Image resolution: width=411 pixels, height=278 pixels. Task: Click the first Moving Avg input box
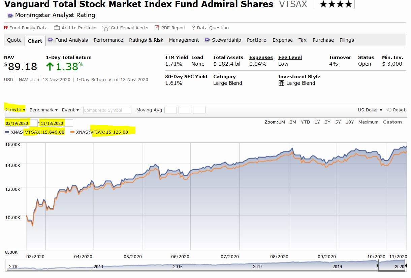[170, 110]
